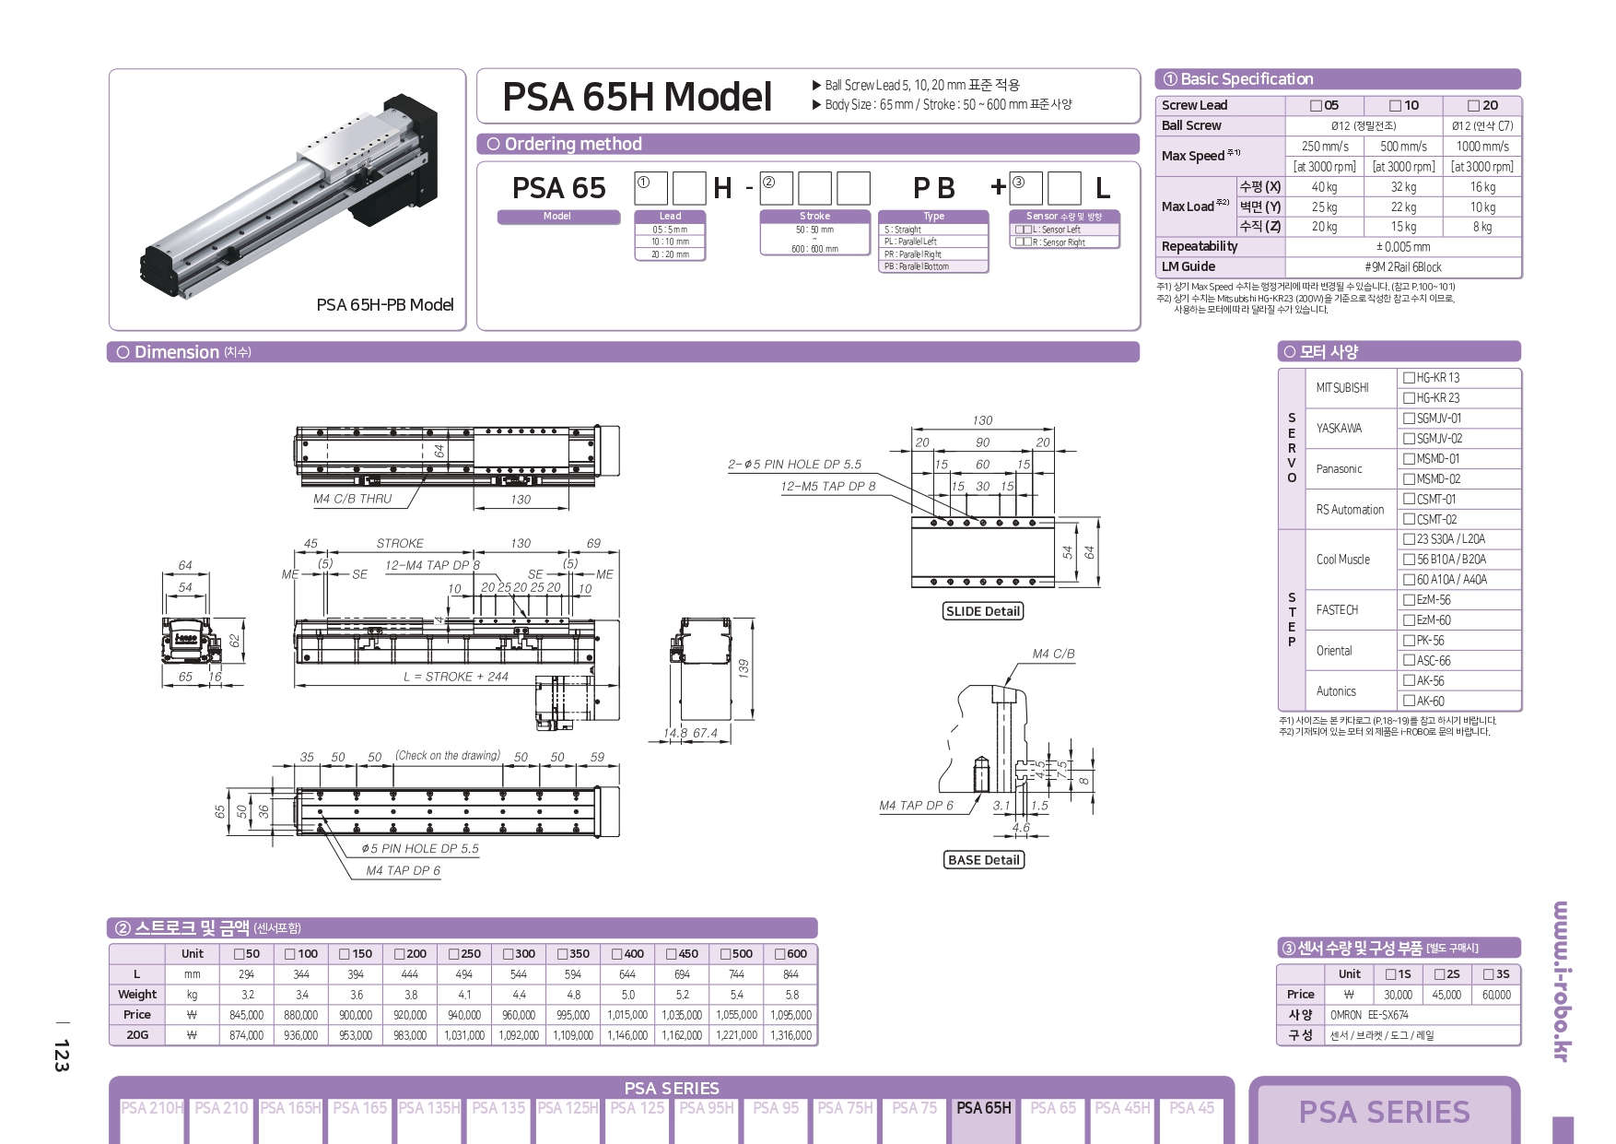Screen dimensions: 1616x1144
Task: Click the SLIDE Detail label
Action: tap(983, 611)
